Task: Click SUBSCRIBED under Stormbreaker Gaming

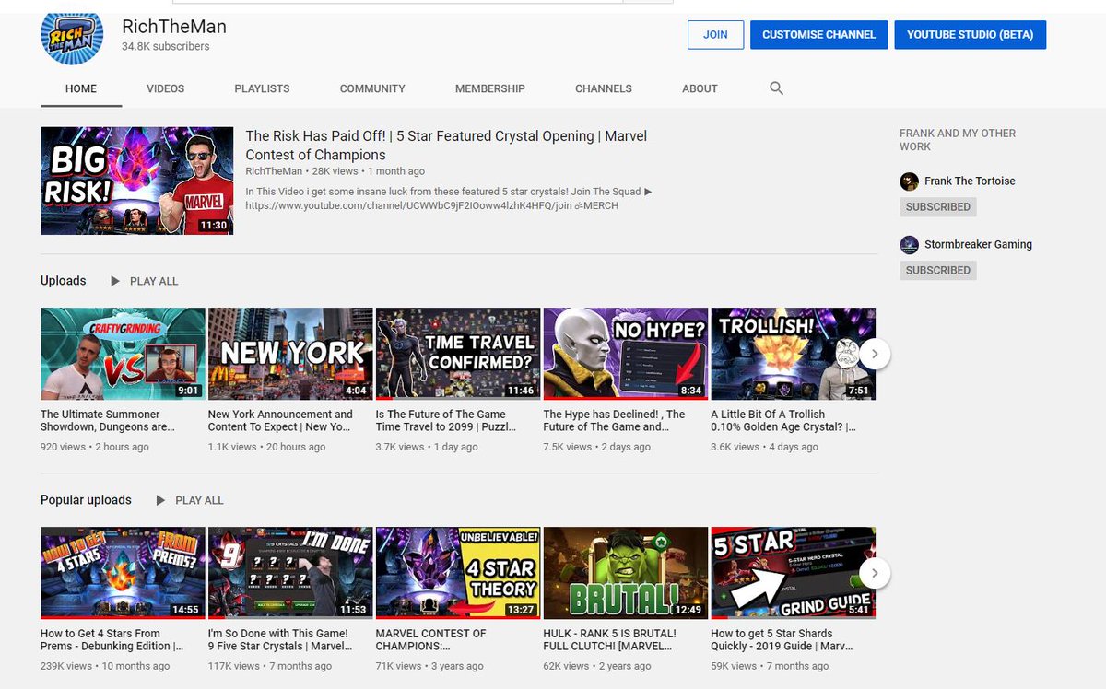Action: pos(937,271)
